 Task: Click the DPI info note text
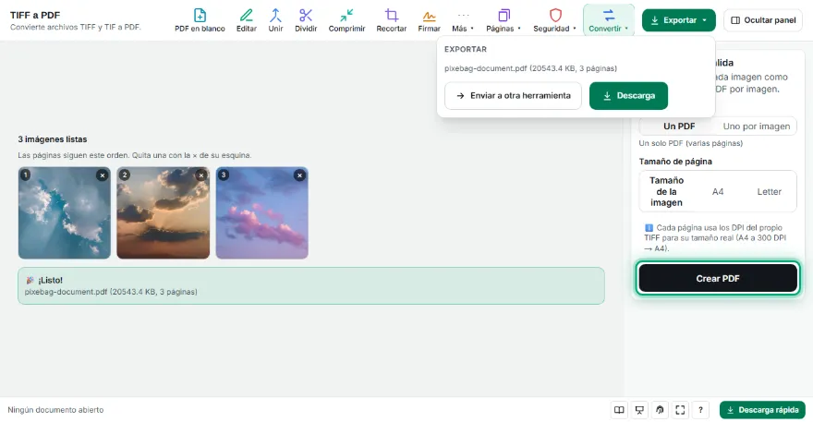tap(715, 238)
